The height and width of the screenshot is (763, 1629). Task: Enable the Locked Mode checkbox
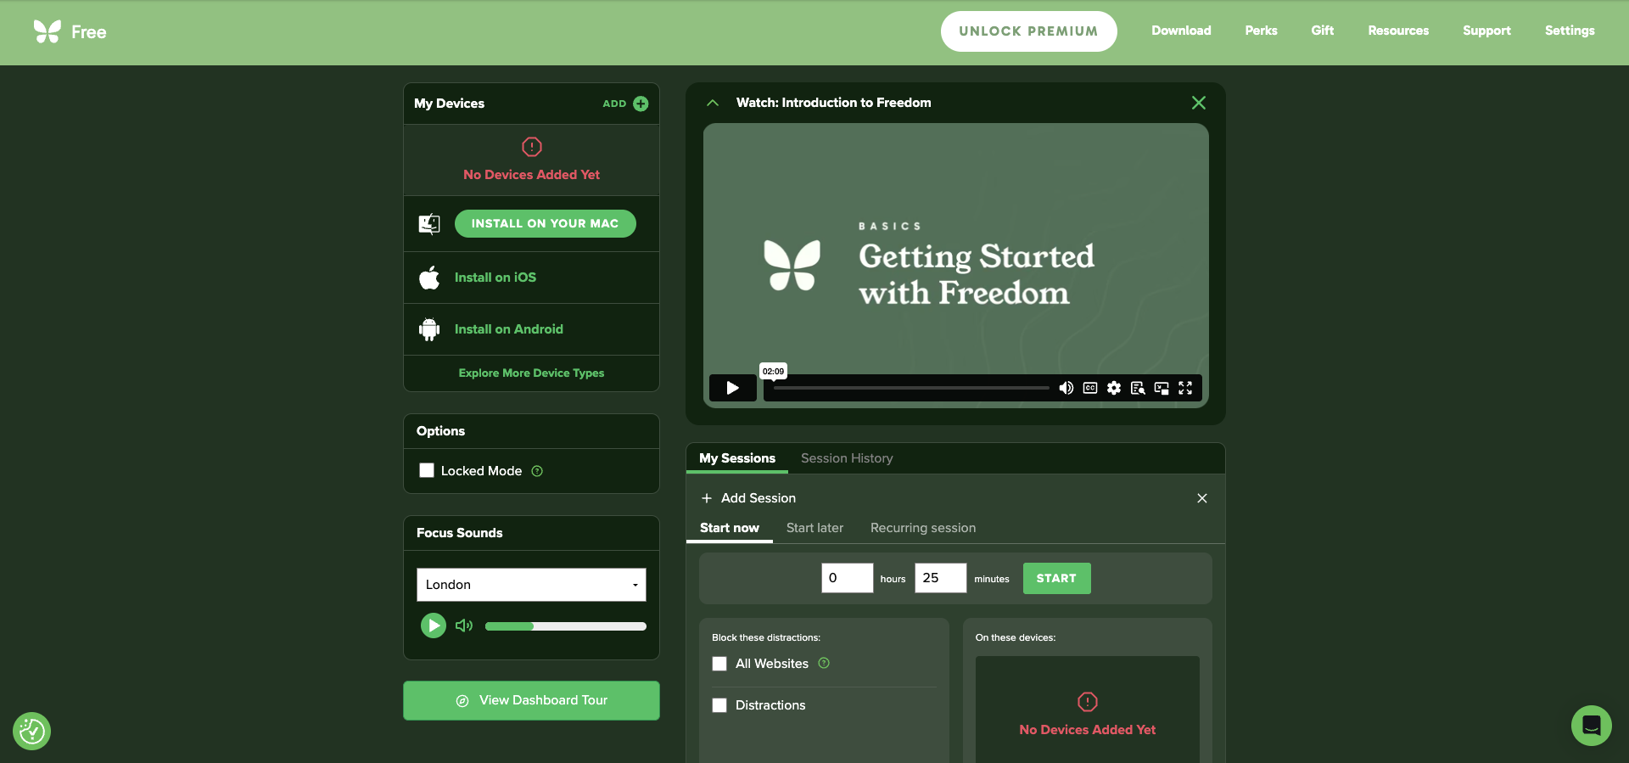coord(427,470)
